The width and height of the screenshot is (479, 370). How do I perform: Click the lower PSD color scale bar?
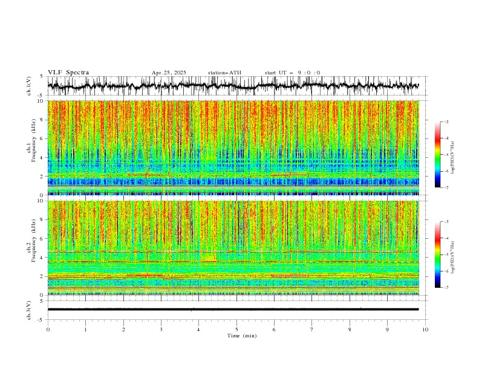click(437, 255)
